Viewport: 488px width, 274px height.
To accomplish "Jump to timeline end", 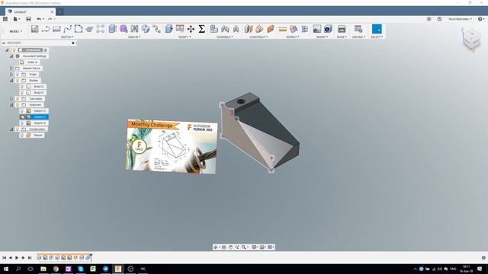I will [30, 257].
